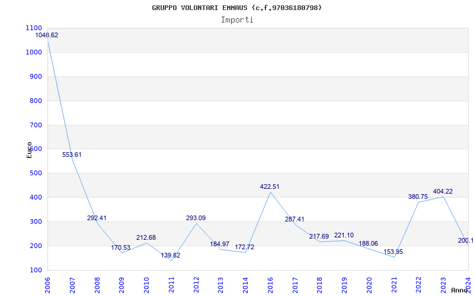Click the 100 y-axis tick label
The width and height of the screenshot is (474, 296).
point(36,270)
